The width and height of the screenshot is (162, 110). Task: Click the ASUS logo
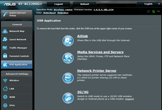coord(10,4)
